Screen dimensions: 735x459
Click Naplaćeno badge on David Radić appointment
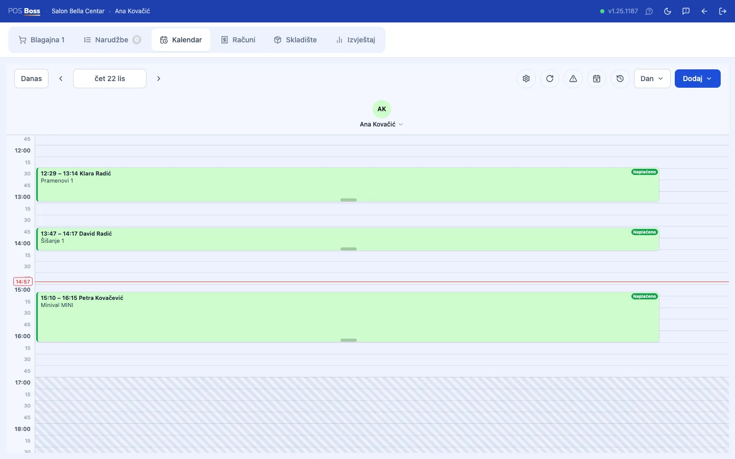(645, 232)
